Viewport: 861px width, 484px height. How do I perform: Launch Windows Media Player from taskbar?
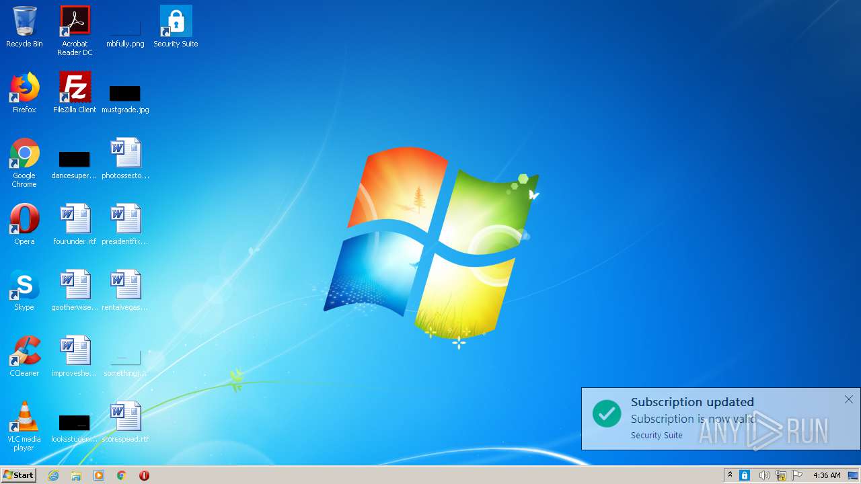99,475
